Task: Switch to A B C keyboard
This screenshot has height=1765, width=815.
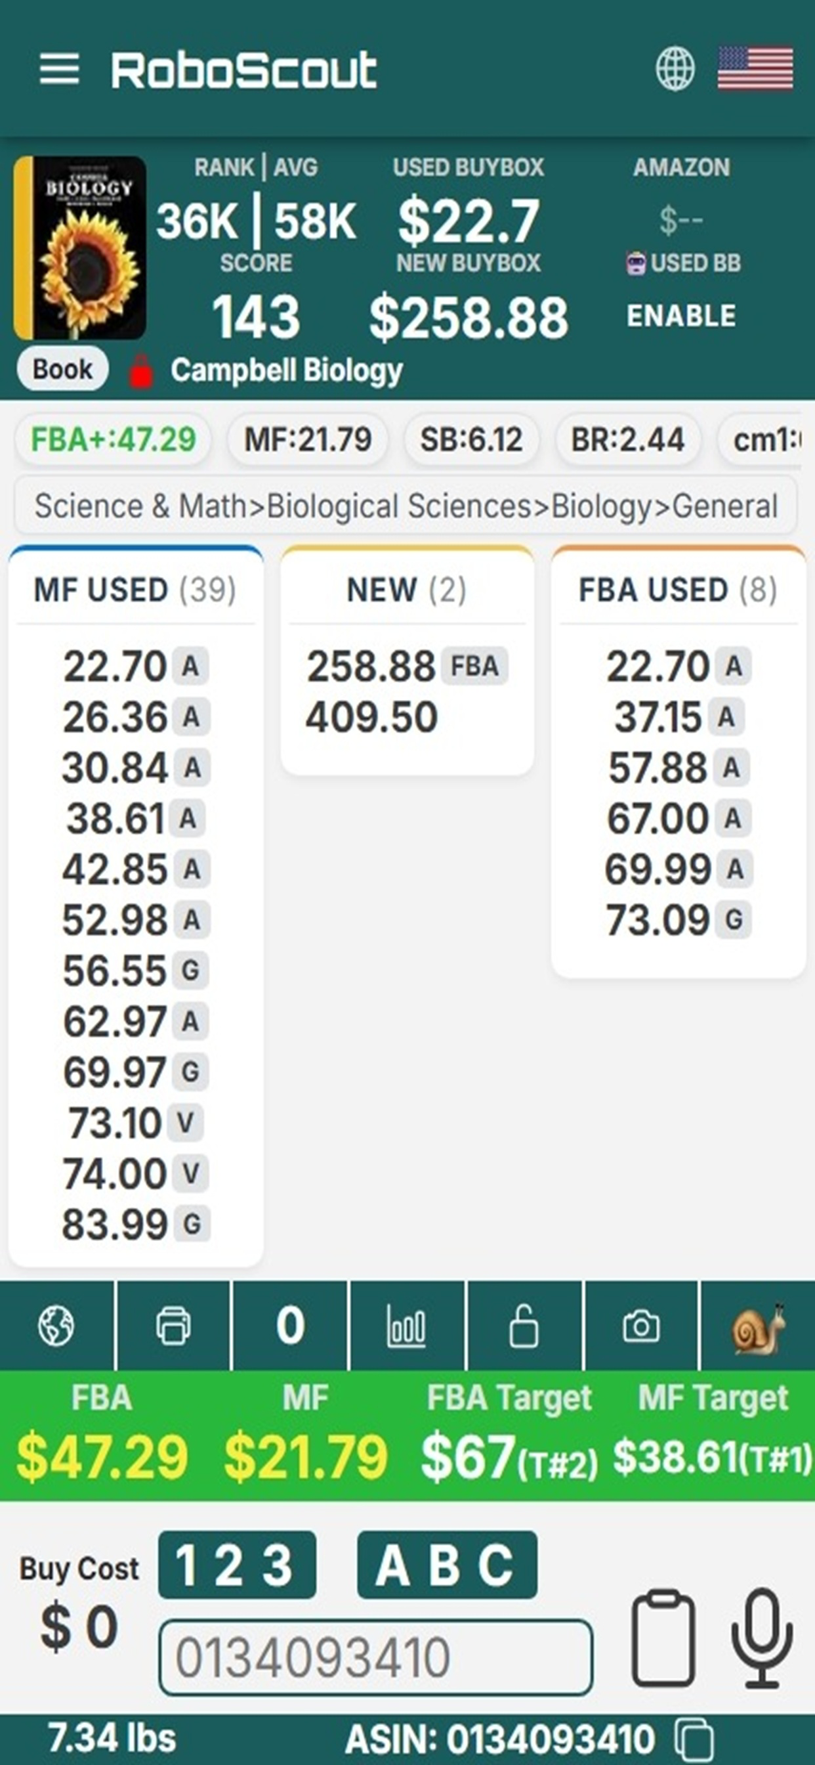Action: (x=448, y=1565)
